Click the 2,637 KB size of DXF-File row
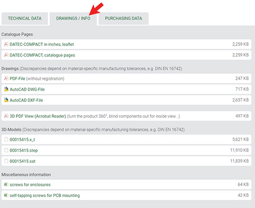The height and width of the screenshot is (208, 255). tap(241, 100)
